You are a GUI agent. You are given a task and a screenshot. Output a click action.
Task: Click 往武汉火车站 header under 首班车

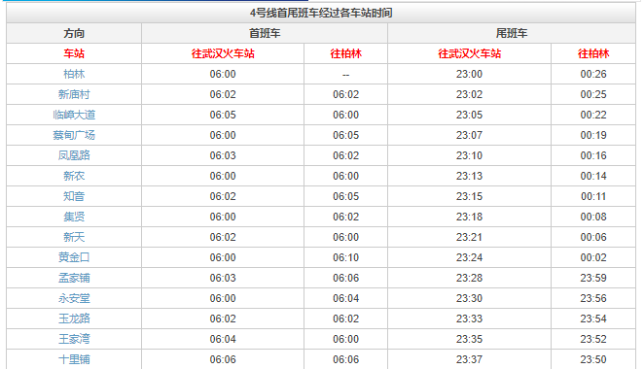pos(223,53)
